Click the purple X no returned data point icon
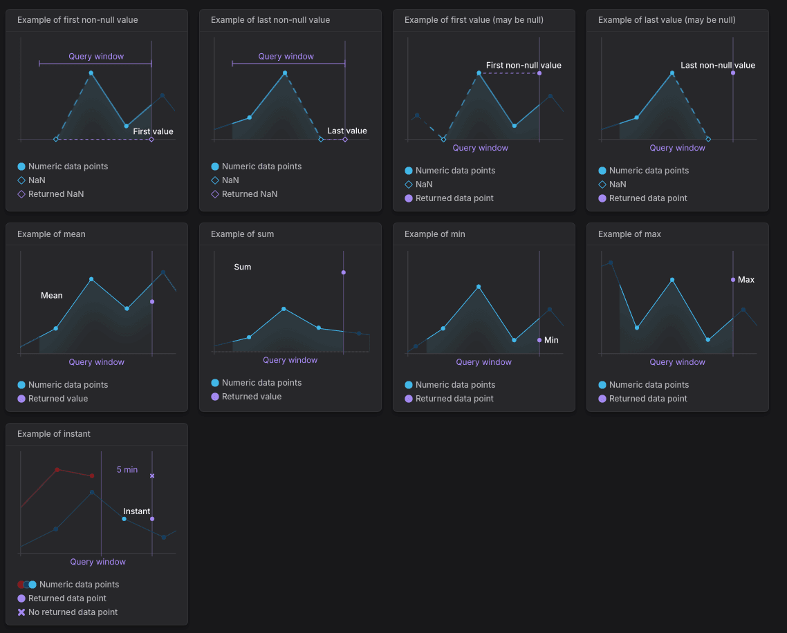This screenshot has height=633, width=787. click(21, 612)
